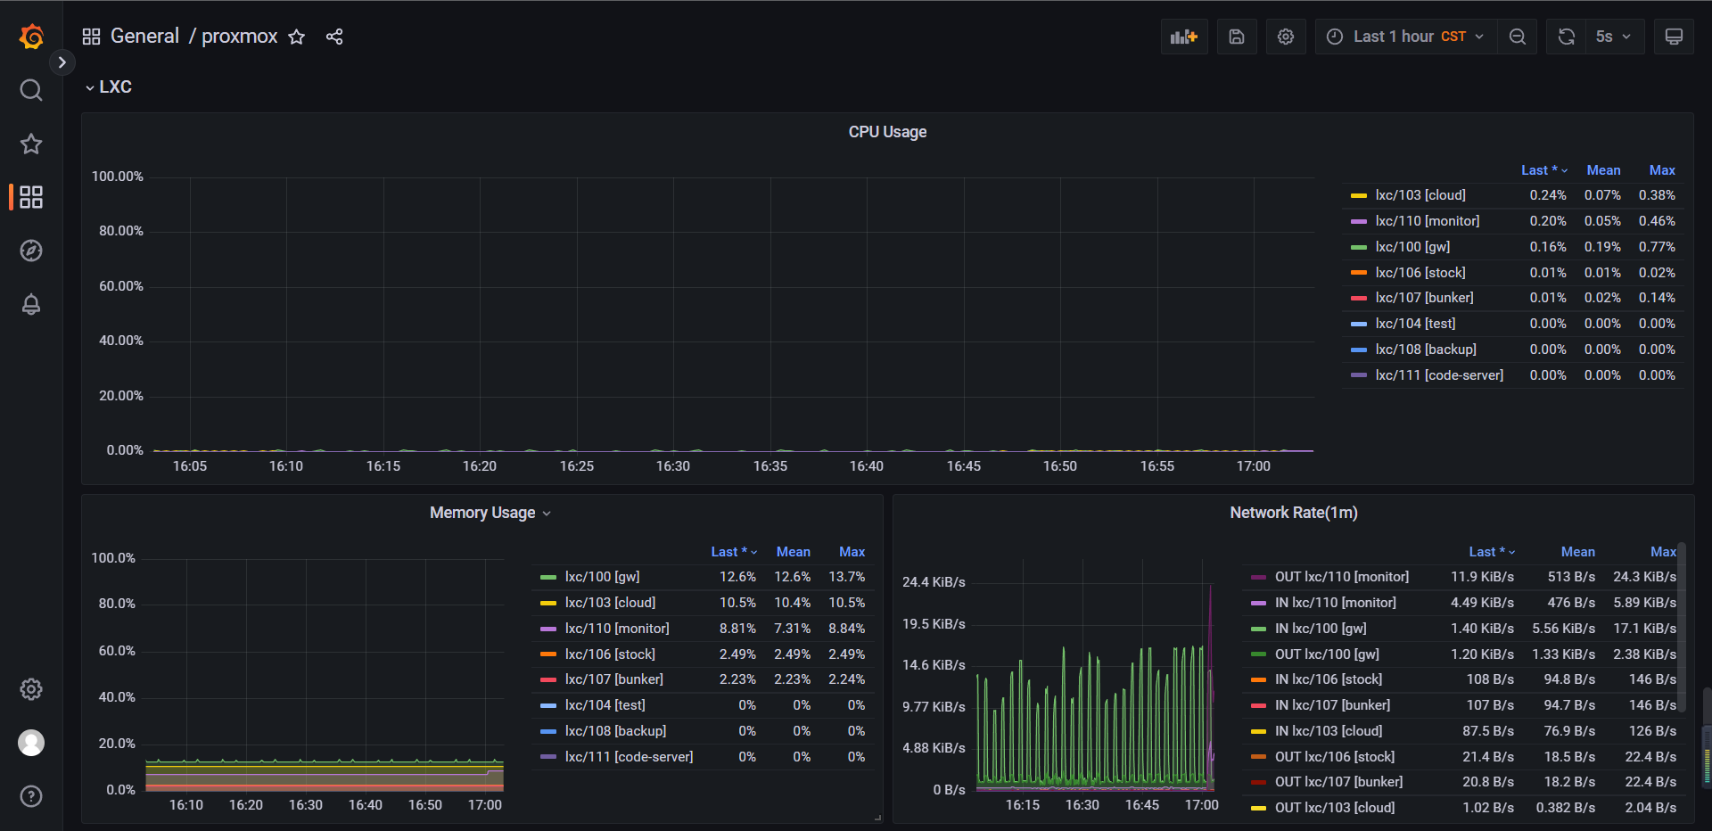The height and width of the screenshot is (831, 1712).
Task: Click lxc/107 [bunker] color swatch in CPU legend
Action: tap(1358, 299)
